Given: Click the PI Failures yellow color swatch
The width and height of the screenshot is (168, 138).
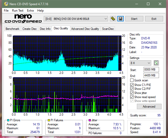Looking at the screenshot, I should pos(49,120).
